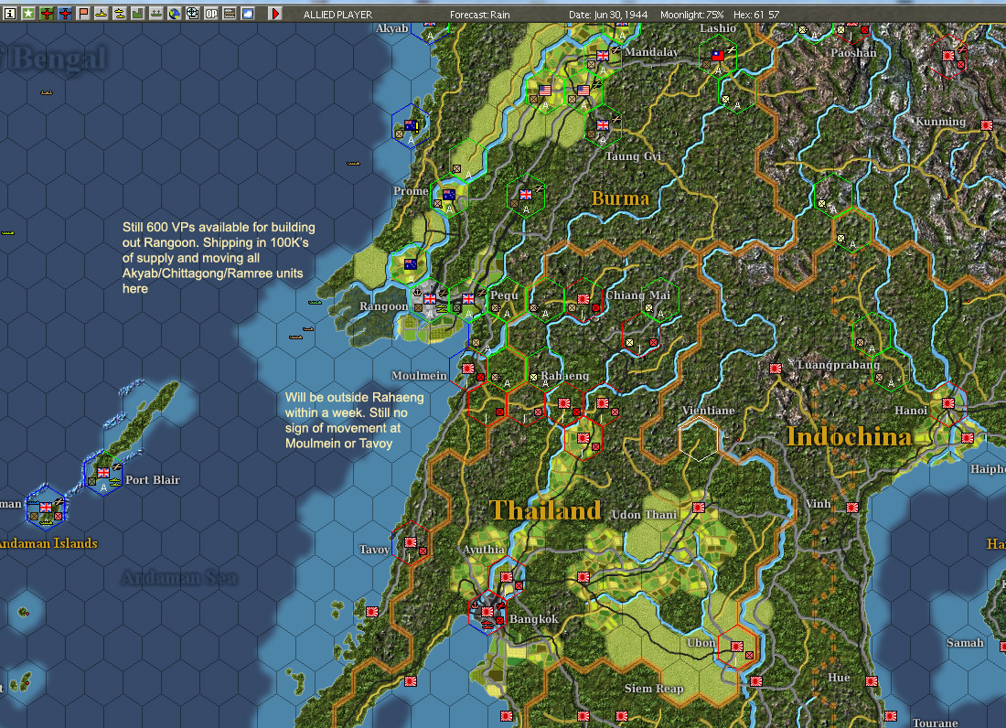Select the Japanese base at Bangkok

coord(487,612)
